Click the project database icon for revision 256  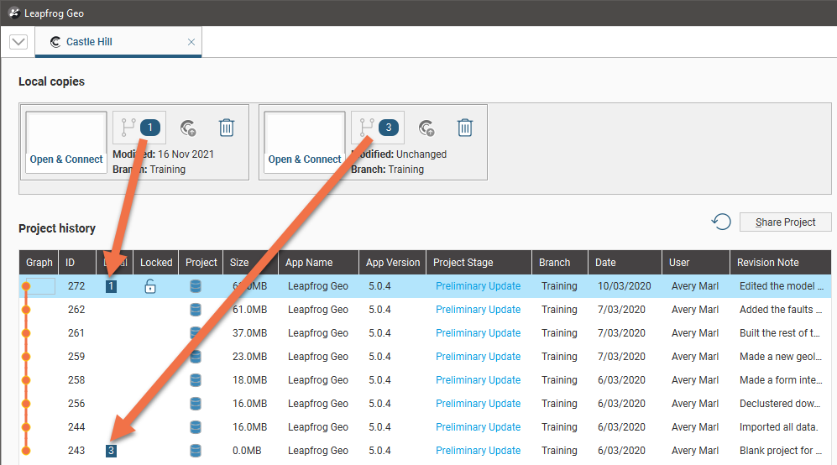click(196, 404)
